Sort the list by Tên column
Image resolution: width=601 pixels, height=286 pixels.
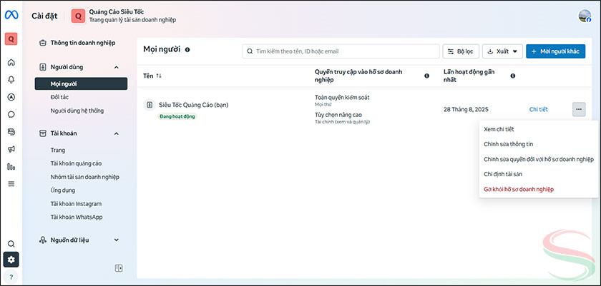pos(159,76)
